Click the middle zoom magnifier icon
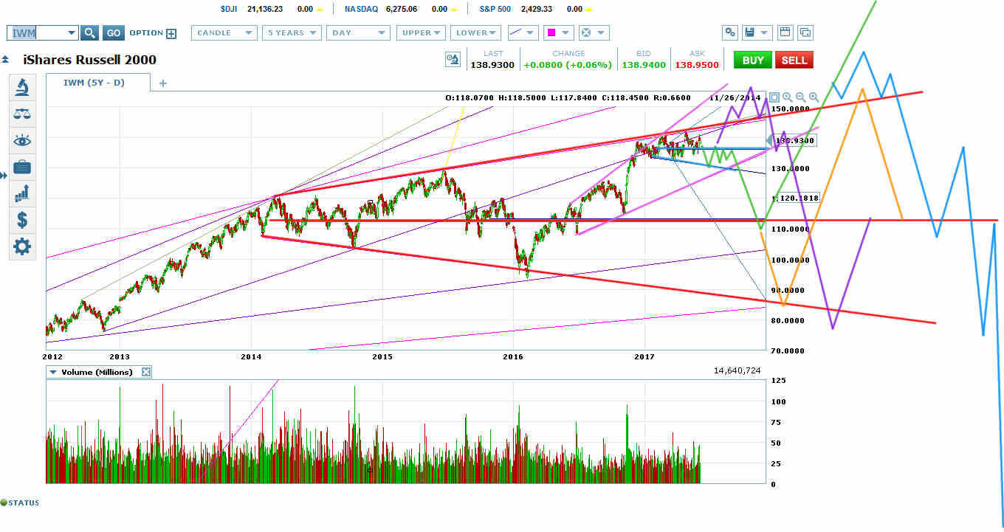The image size is (1004, 532). coord(801,97)
